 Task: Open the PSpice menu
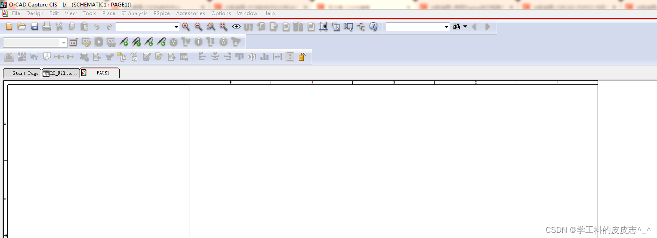[x=161, y=13]
